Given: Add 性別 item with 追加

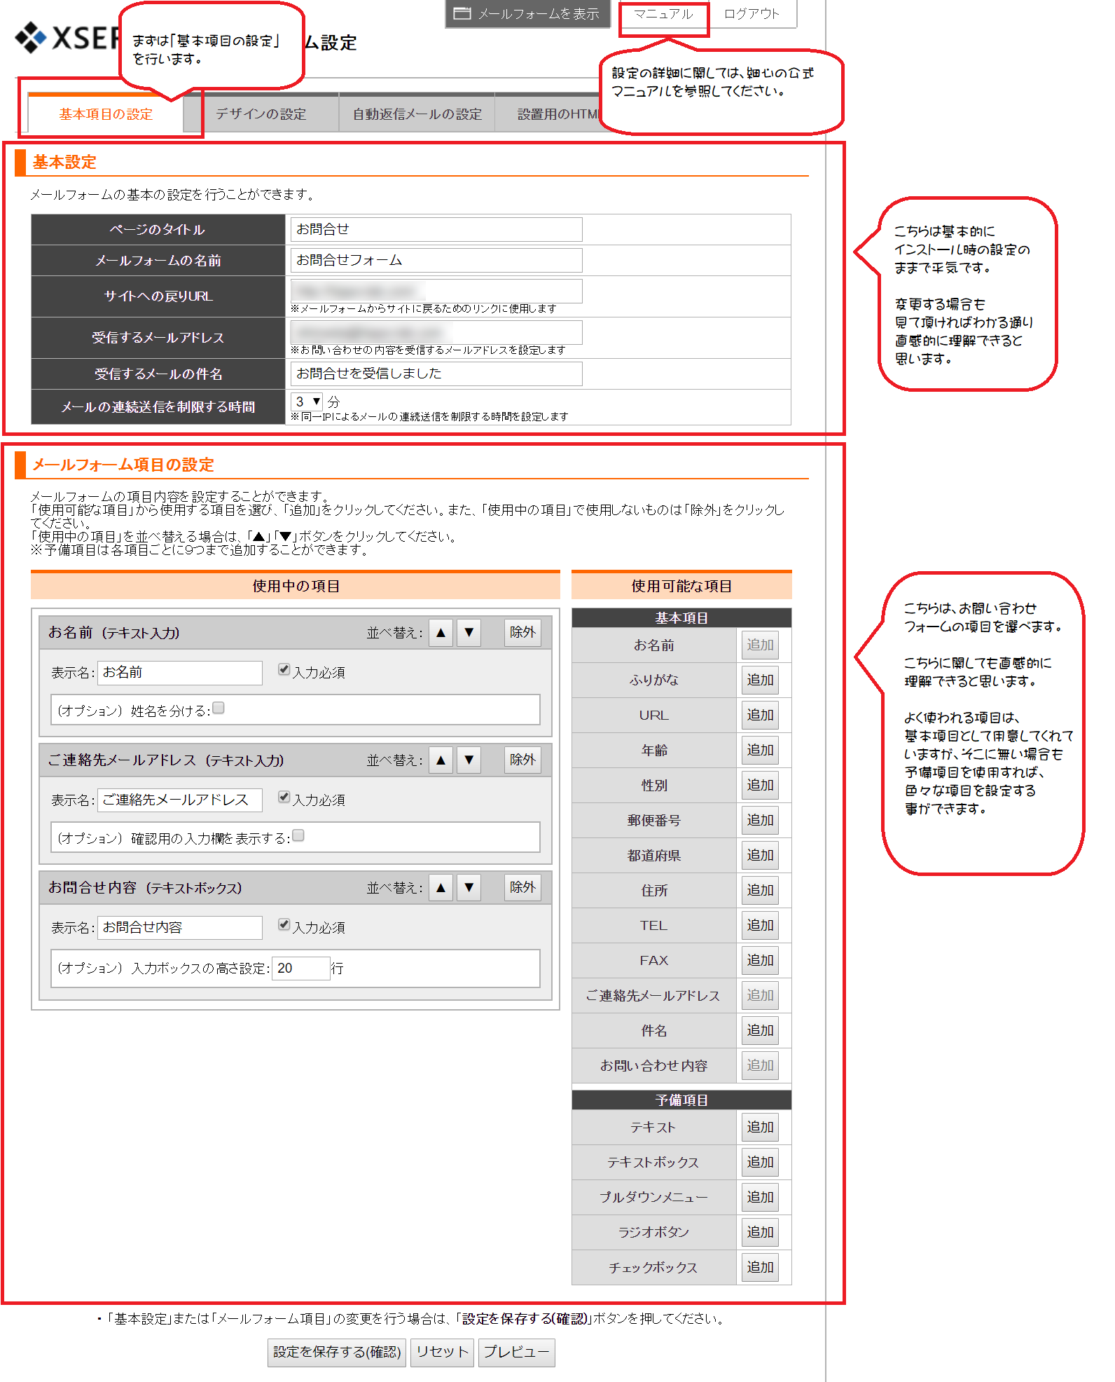Looking at the screenshot, I should tap(760, 785).
